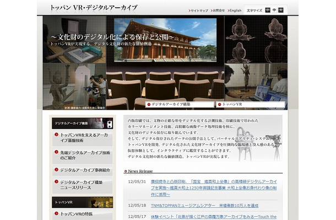336x220 pixels.
Task: Set text size to large (大)
Action: pyautogui.click(x=281, y=10)
